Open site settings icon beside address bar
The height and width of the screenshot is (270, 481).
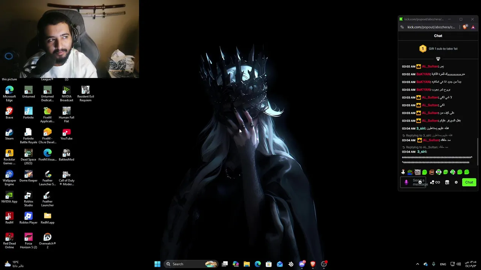coord(402,27)
